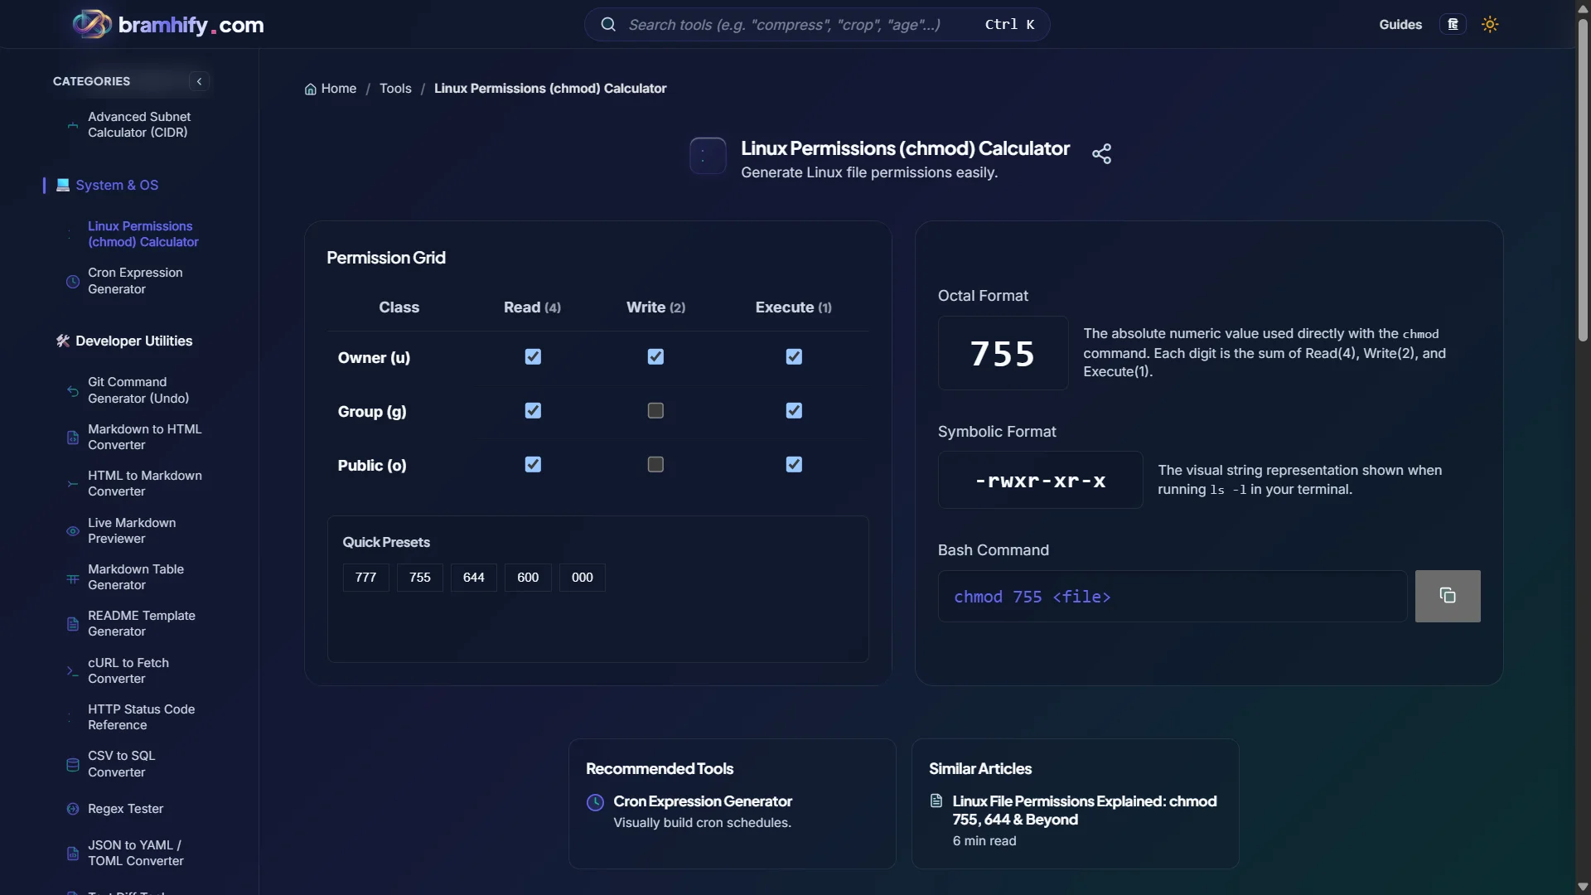The height and width of the screenshot is (895, 1591).
Task: Uncheck Group read permission
Action: click(x=533, y=410)
